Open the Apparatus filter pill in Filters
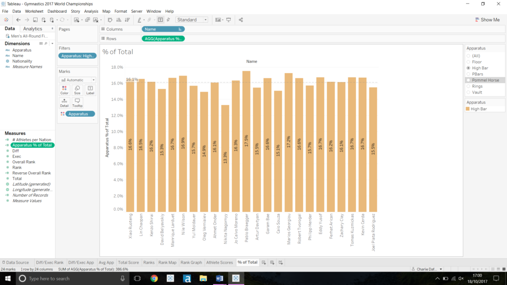This screenshot has width=507, height=285. coord(77,56)
